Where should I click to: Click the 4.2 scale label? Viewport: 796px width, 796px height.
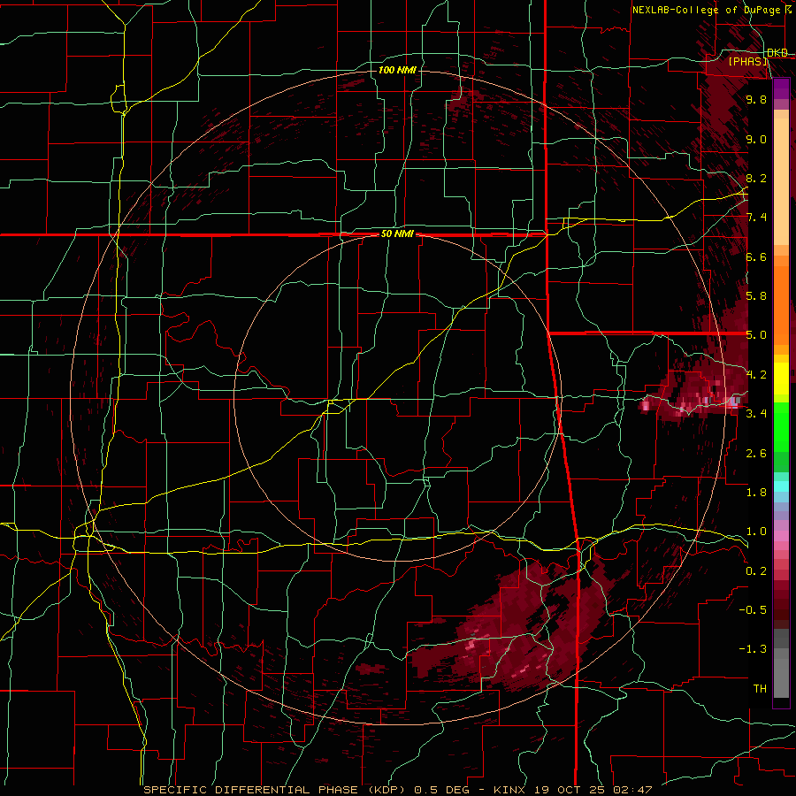click(x=756, y=375)
